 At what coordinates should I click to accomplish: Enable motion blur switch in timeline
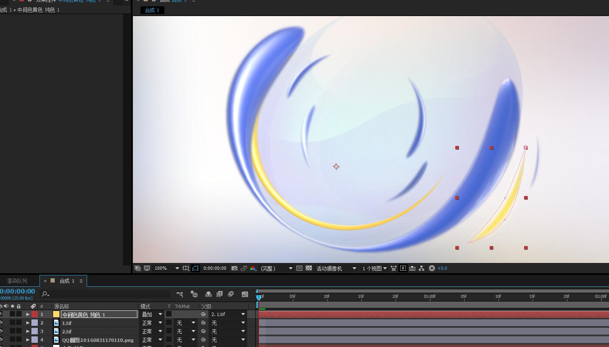click(x=231, y=294)
